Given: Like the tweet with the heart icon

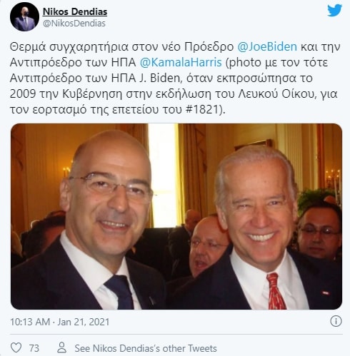Looking at the screenshot, I should click(x=16, y=347).
